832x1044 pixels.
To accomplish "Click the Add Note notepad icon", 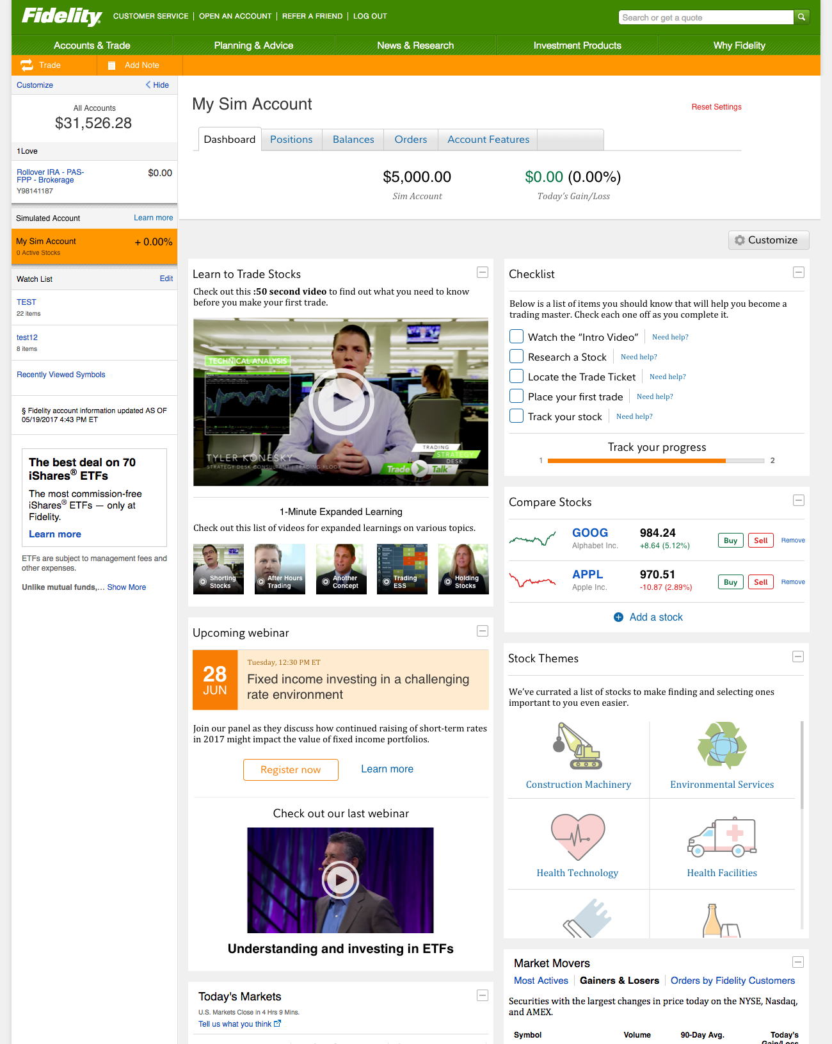I will pyautogui.click(x=111, y=65).
